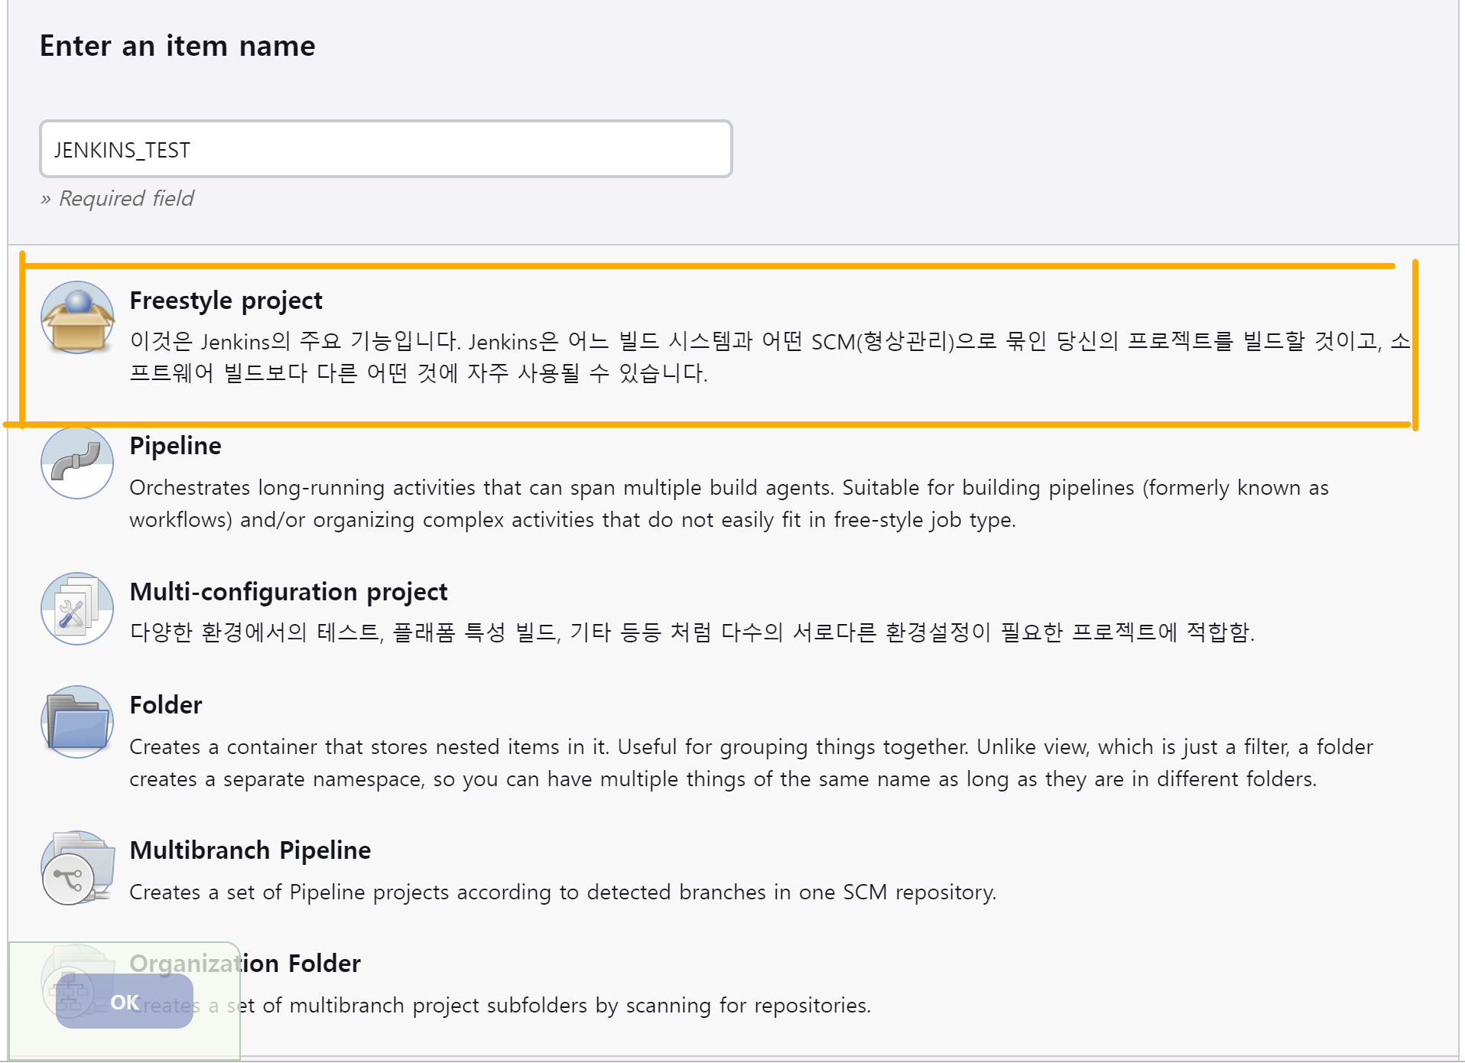Image resolution: width=1465 pixels, height=1063 pixels.
Task: Click the Folder description about nested items
Action: 751,762
